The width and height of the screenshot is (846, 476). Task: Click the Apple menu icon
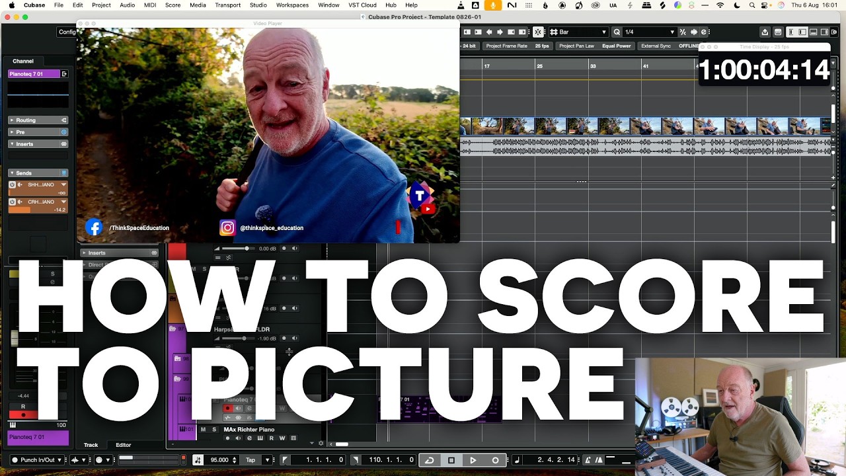click(x=11, y=5)
